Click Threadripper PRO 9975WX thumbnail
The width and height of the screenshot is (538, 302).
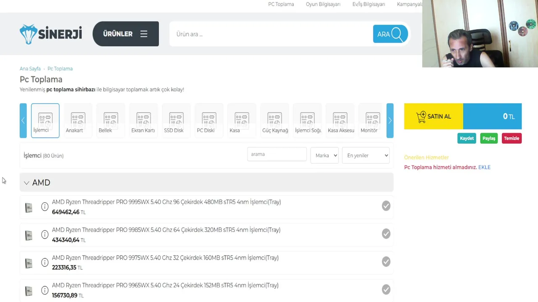click(29, 263)
